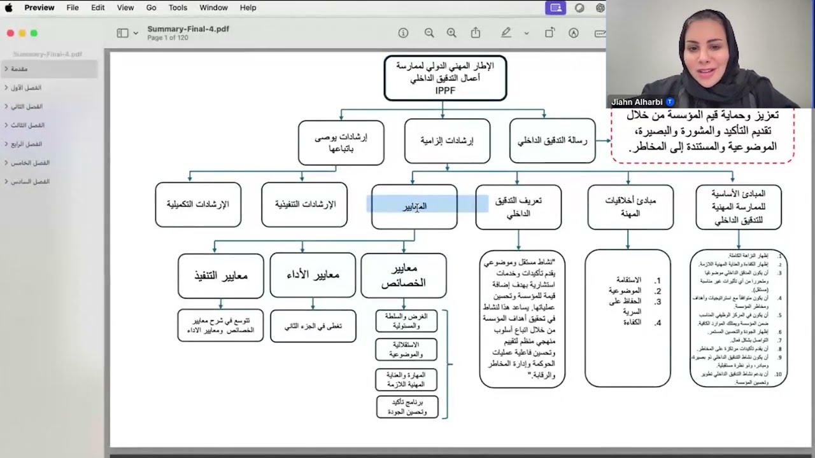Click the تغطى في الجزء الثاني box
815x458 pixels.
coord(313,326)
